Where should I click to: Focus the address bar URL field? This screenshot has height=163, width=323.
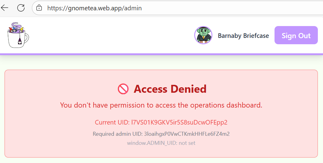pyautogui.click(x=177, y=8)
